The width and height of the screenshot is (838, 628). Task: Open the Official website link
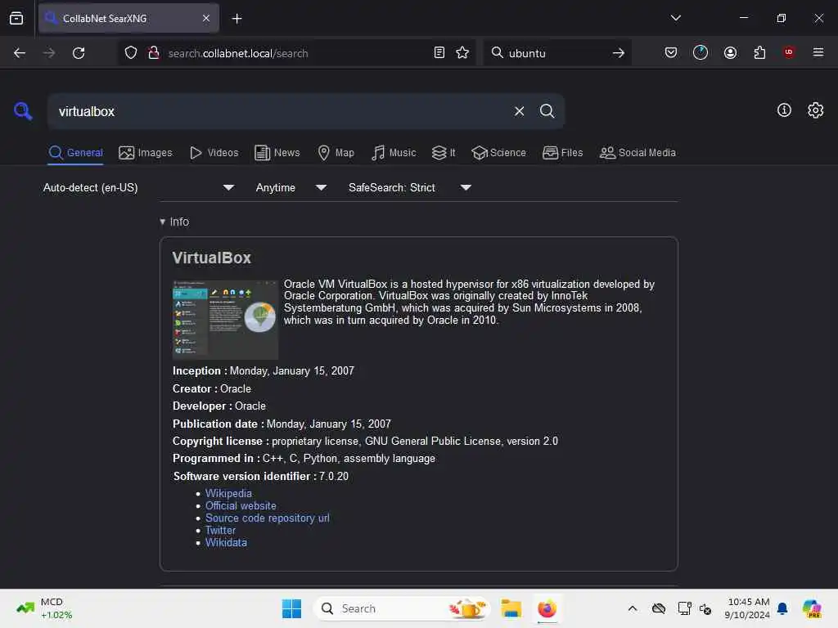click(241, 505)
